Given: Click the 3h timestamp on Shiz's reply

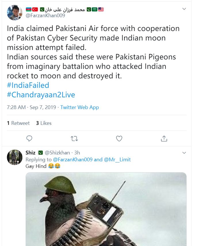Looking at the screenshot, I should point(78,153).
